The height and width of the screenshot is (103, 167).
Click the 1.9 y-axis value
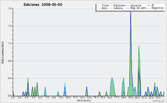click(x=10, y=9)
